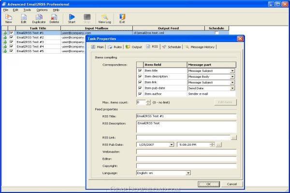This screenshot has height=193, width=290.
Task: Click the green status icon of Email2RSS Test #2
Action: coord(5,37)
